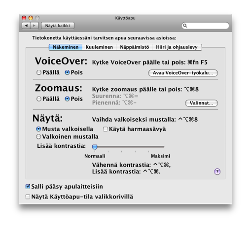Click the VoiceOver: heading
The image size is (251, 228).
click(x=61, y=61)
